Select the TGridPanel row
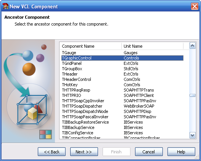Image resolution: width=201 pixels, height=161 pixels. click(x=122, y=63)
